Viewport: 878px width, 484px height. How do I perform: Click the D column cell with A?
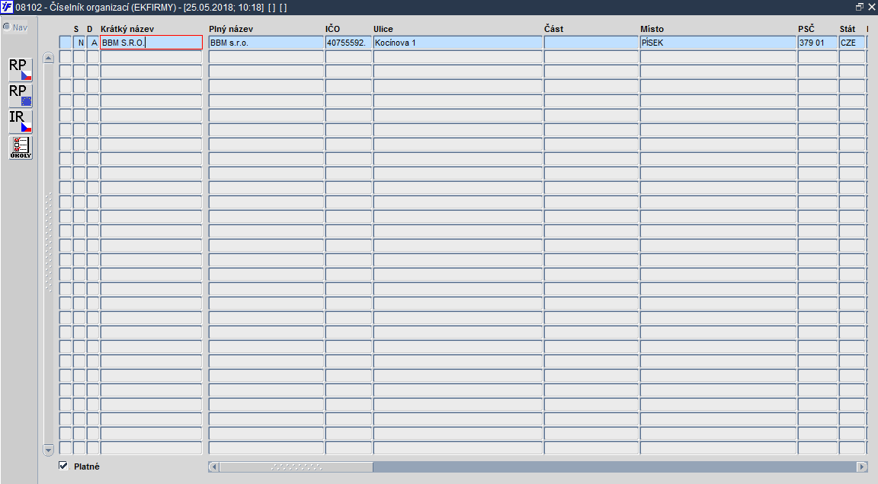93,43
